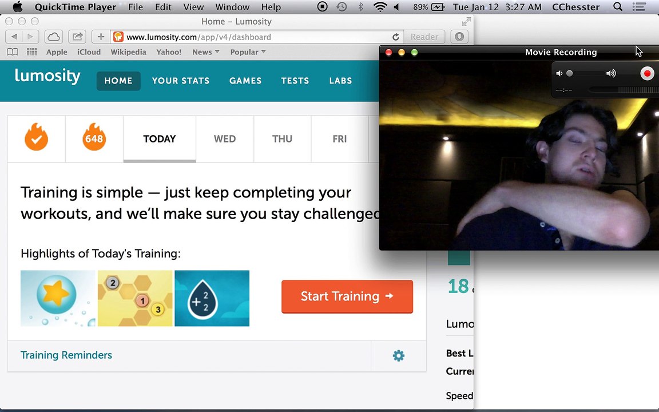Image resolution: width=659 pixels, height=412 pixels.
Task: Open the battery status menu
Action: click(428, 7)
